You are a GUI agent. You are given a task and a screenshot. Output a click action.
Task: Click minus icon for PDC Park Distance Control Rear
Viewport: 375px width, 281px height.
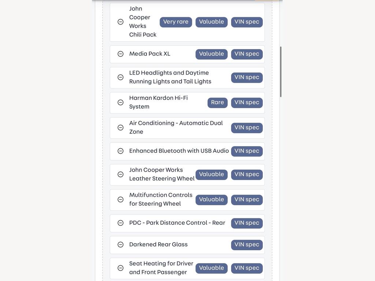coord(120,223)
